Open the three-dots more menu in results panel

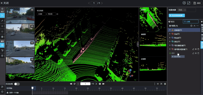pos(197,26)
